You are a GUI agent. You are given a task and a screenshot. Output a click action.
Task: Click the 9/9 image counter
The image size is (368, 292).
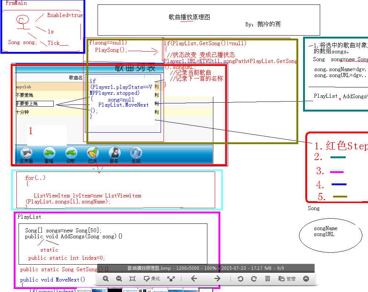(x=280, y=268)
